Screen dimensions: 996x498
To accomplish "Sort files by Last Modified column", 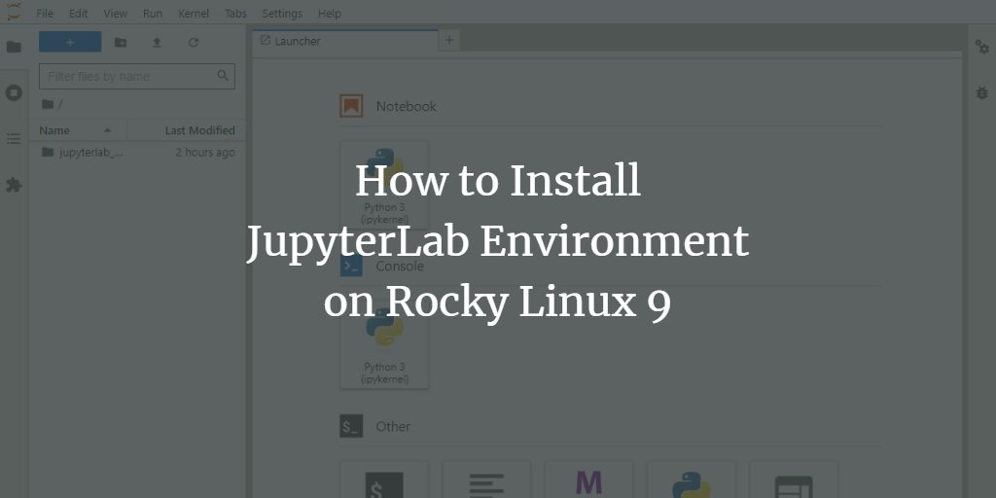I will (x=182, y=130).
